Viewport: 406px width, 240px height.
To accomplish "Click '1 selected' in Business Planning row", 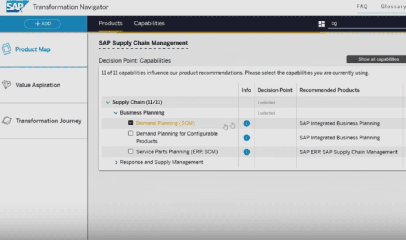I will pos(266,113).
